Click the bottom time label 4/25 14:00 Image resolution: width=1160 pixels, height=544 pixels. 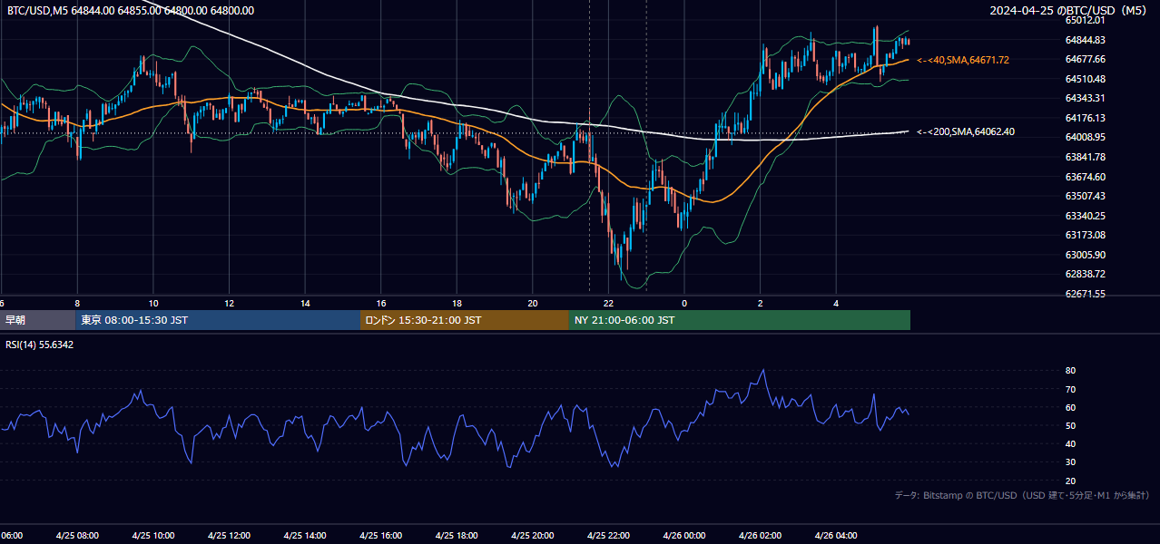pos(305,535)
